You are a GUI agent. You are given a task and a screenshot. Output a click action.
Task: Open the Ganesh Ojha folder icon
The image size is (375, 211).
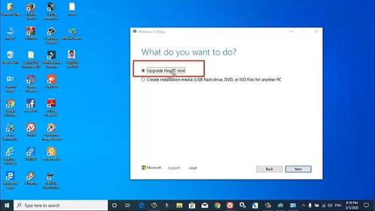pyautogui.click(x=11, y=9)
